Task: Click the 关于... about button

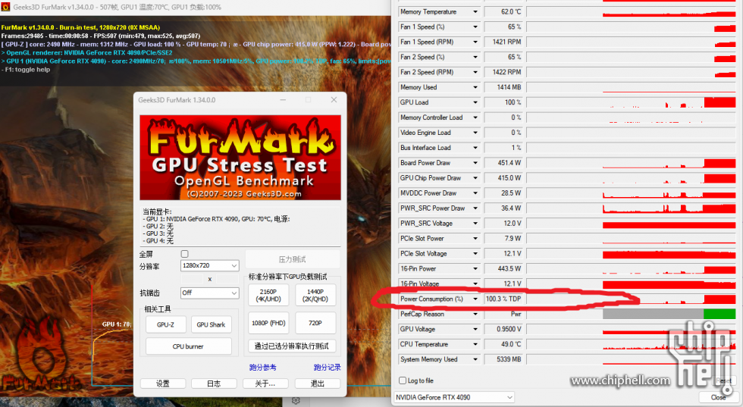Action: pyautogui.click(x=265, y=384)
